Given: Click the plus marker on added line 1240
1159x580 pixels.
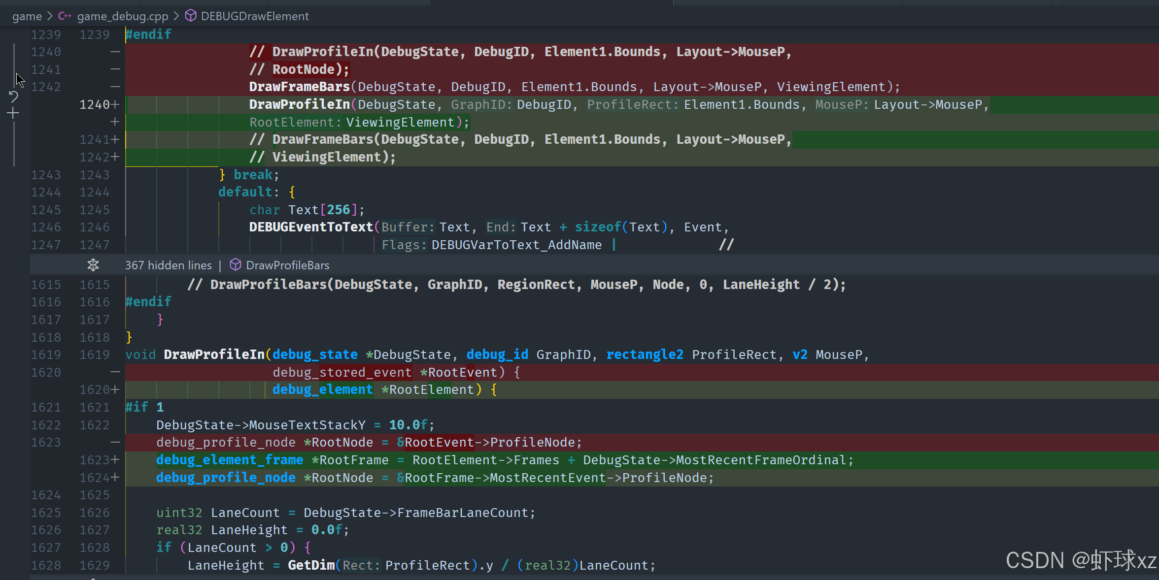Looking at the screenshot, I should pyautogui.click(x=115, y=104).
